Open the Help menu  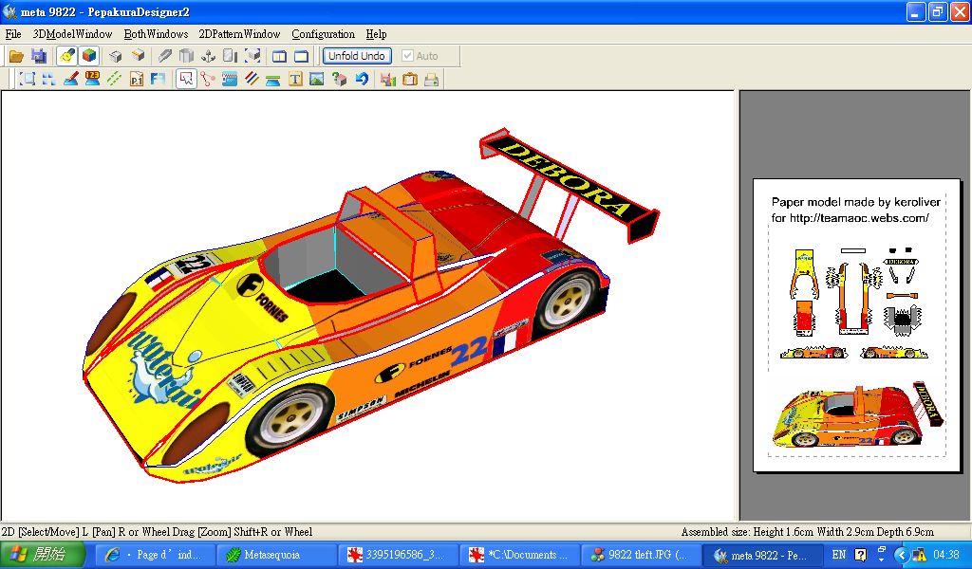376,34
